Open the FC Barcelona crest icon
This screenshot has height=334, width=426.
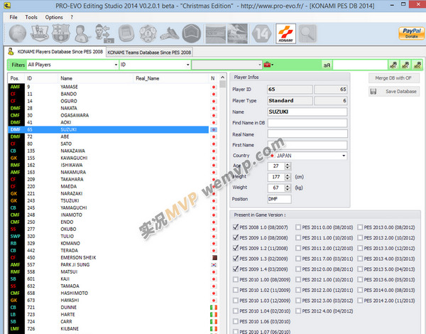pyautogui.click(x=61, y=33)
